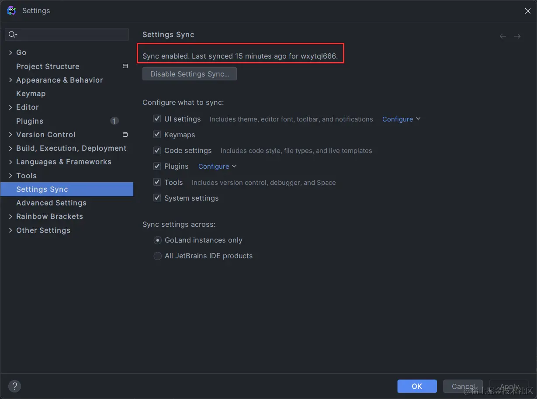Screen dimensions: 537x399
Task: Click the Tools description about version control
Action: click(x=264, y=183)
